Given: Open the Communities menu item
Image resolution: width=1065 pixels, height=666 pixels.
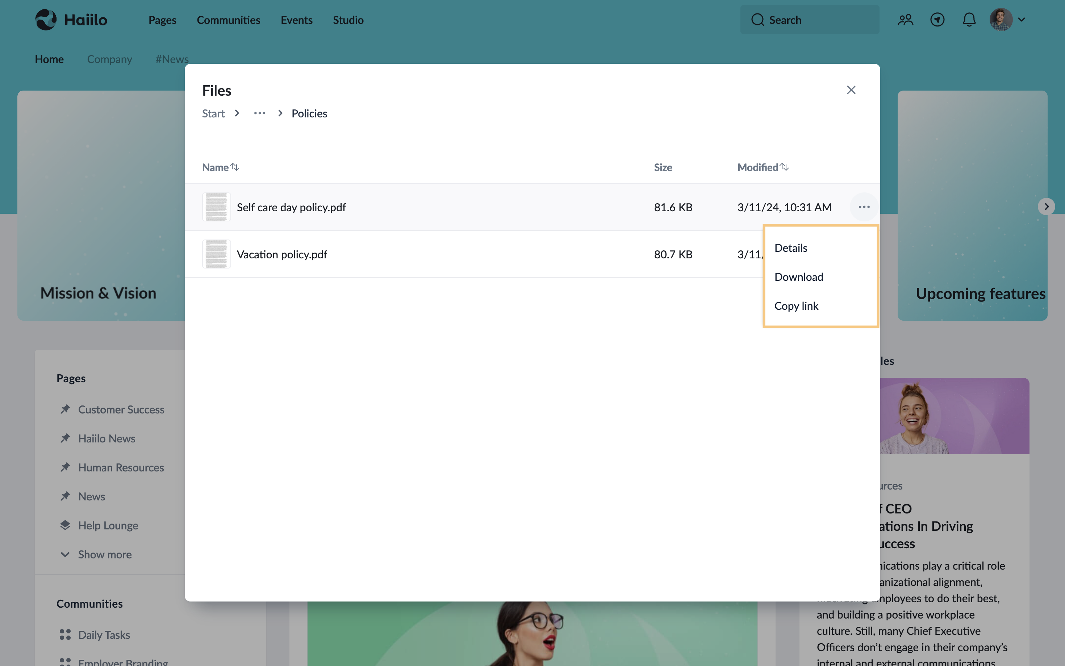Looking at the screenshot, I should pyautogui.click(x=229, y=20).
